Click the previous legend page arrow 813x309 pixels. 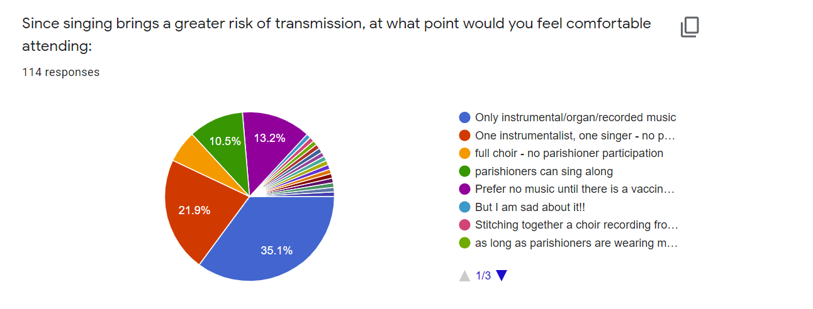(x=464, y=275)
